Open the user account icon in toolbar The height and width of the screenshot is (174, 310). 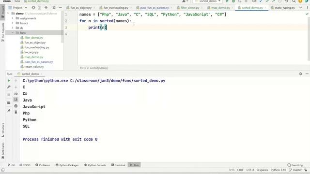point(185,1)
